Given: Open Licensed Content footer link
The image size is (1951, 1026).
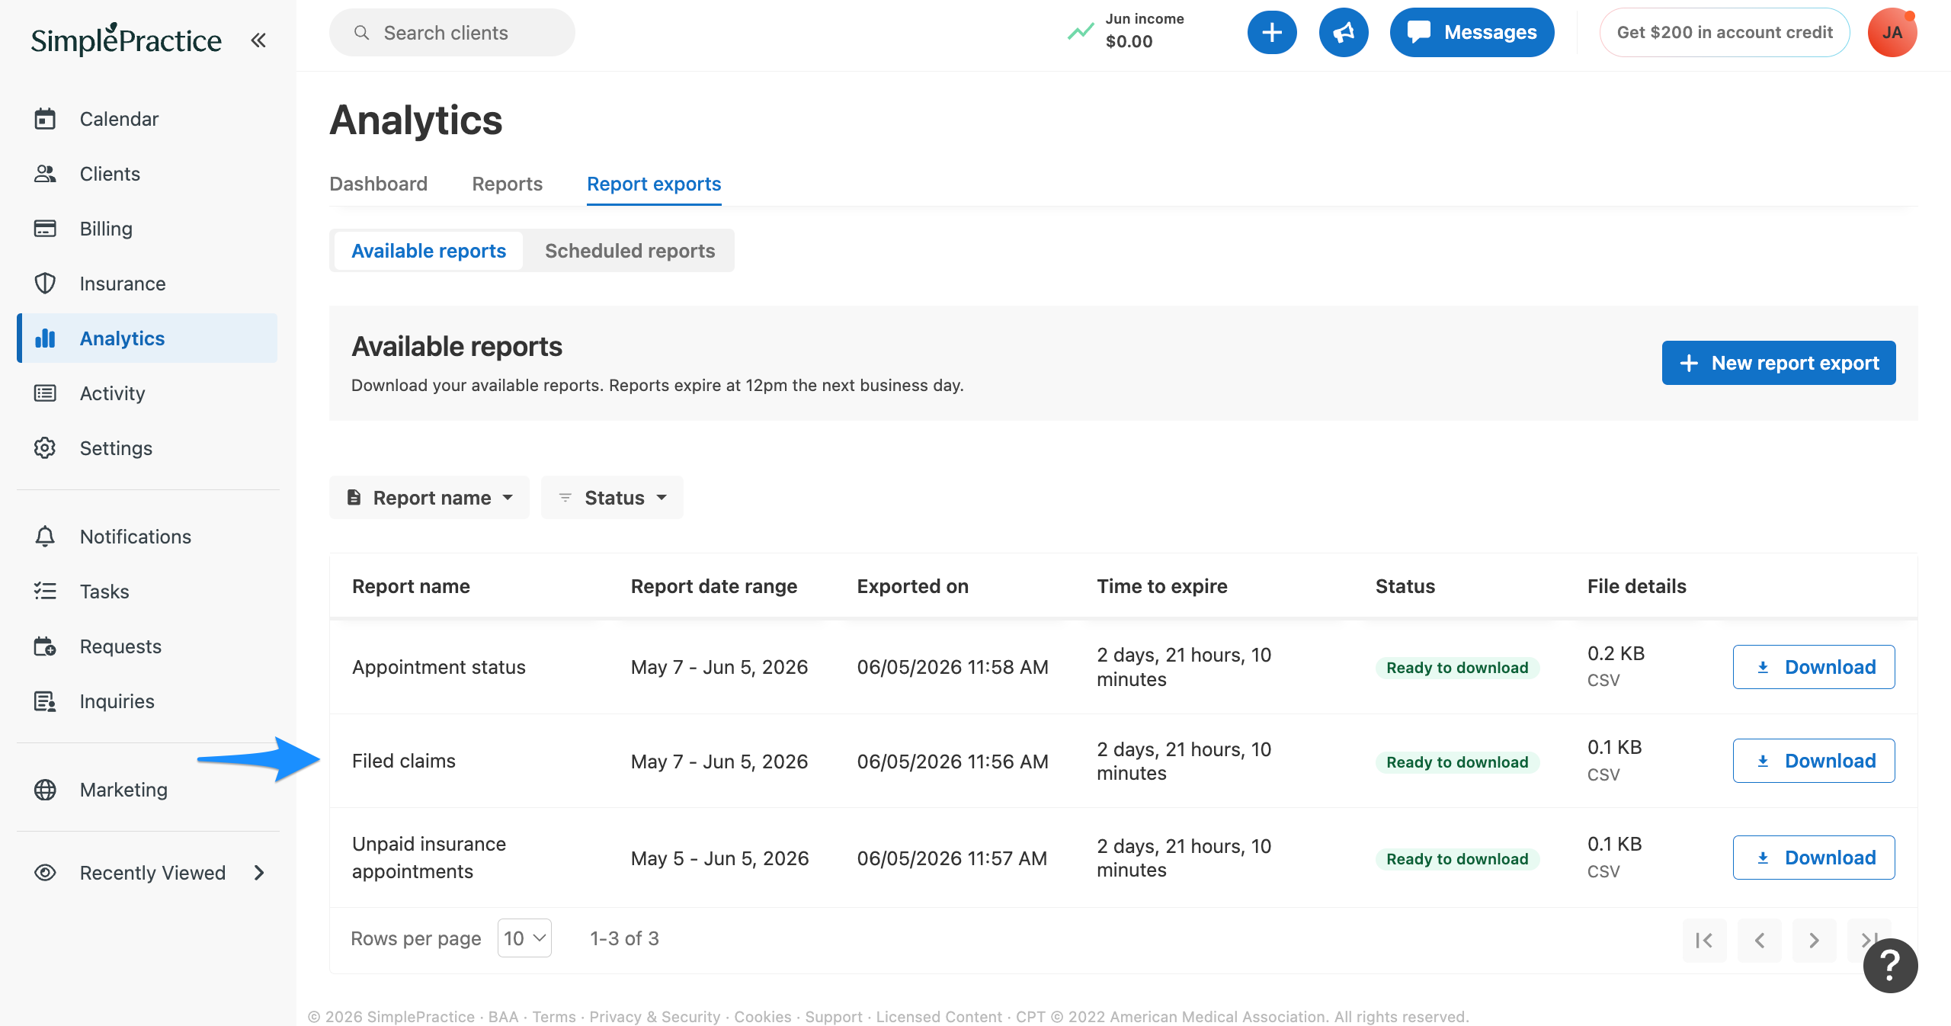Looking at the screenshot, I should pyautogui.click(x=939, y=1017).
